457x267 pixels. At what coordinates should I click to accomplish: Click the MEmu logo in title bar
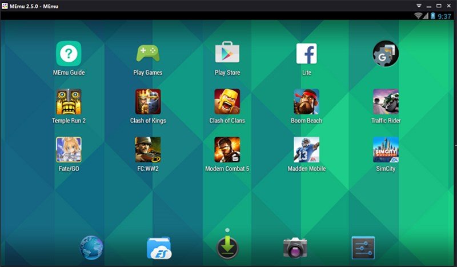click(5, 6)
